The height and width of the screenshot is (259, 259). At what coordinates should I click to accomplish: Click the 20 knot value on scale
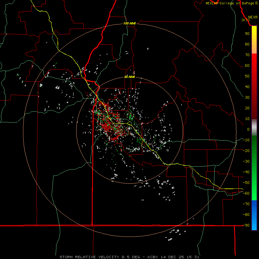[247, 108]
